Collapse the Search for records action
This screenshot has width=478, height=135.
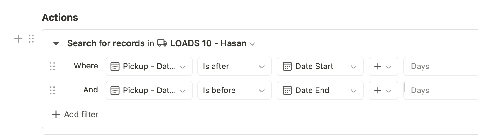click(x=56, y=43)
